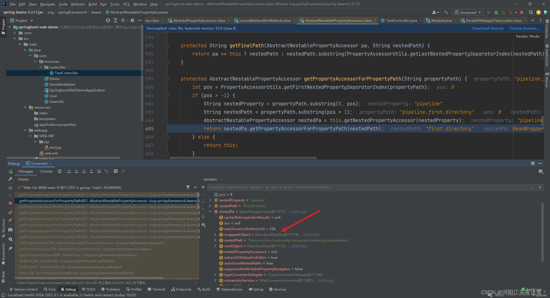The width and height of the screenshot is (550, 298).
Task: Toggle the Web tool window sidebar button
Action: point(3,277)
